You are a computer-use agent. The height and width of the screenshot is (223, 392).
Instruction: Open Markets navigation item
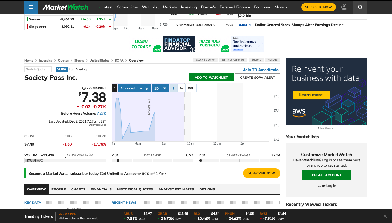point(170,7)
